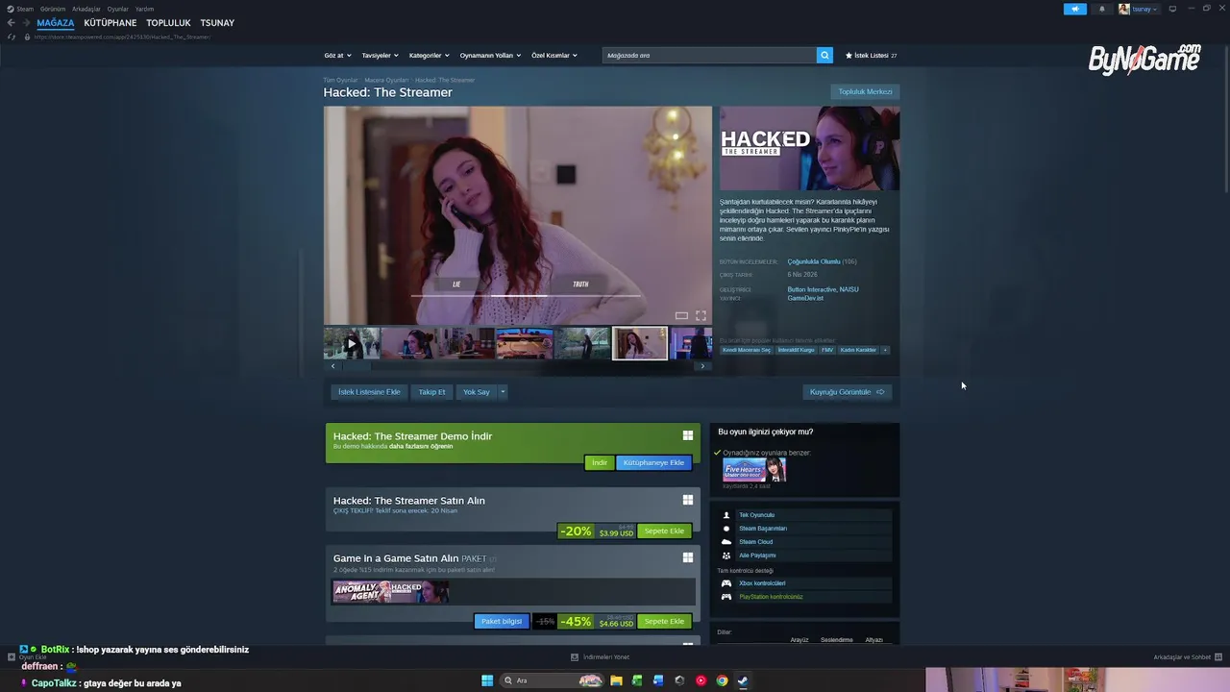This screenshot has height=692, width=1230.
Task: Open the Arkadaşlar menu
Action: point(86,9)
